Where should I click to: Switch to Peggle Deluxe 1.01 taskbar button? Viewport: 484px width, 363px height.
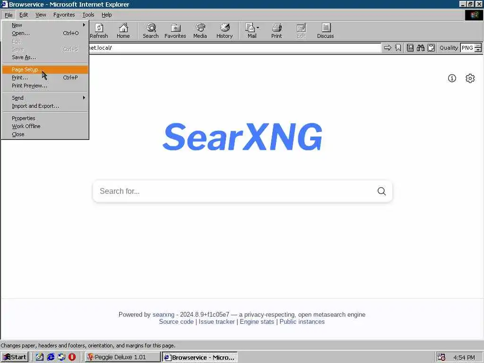tap(123, 357)
